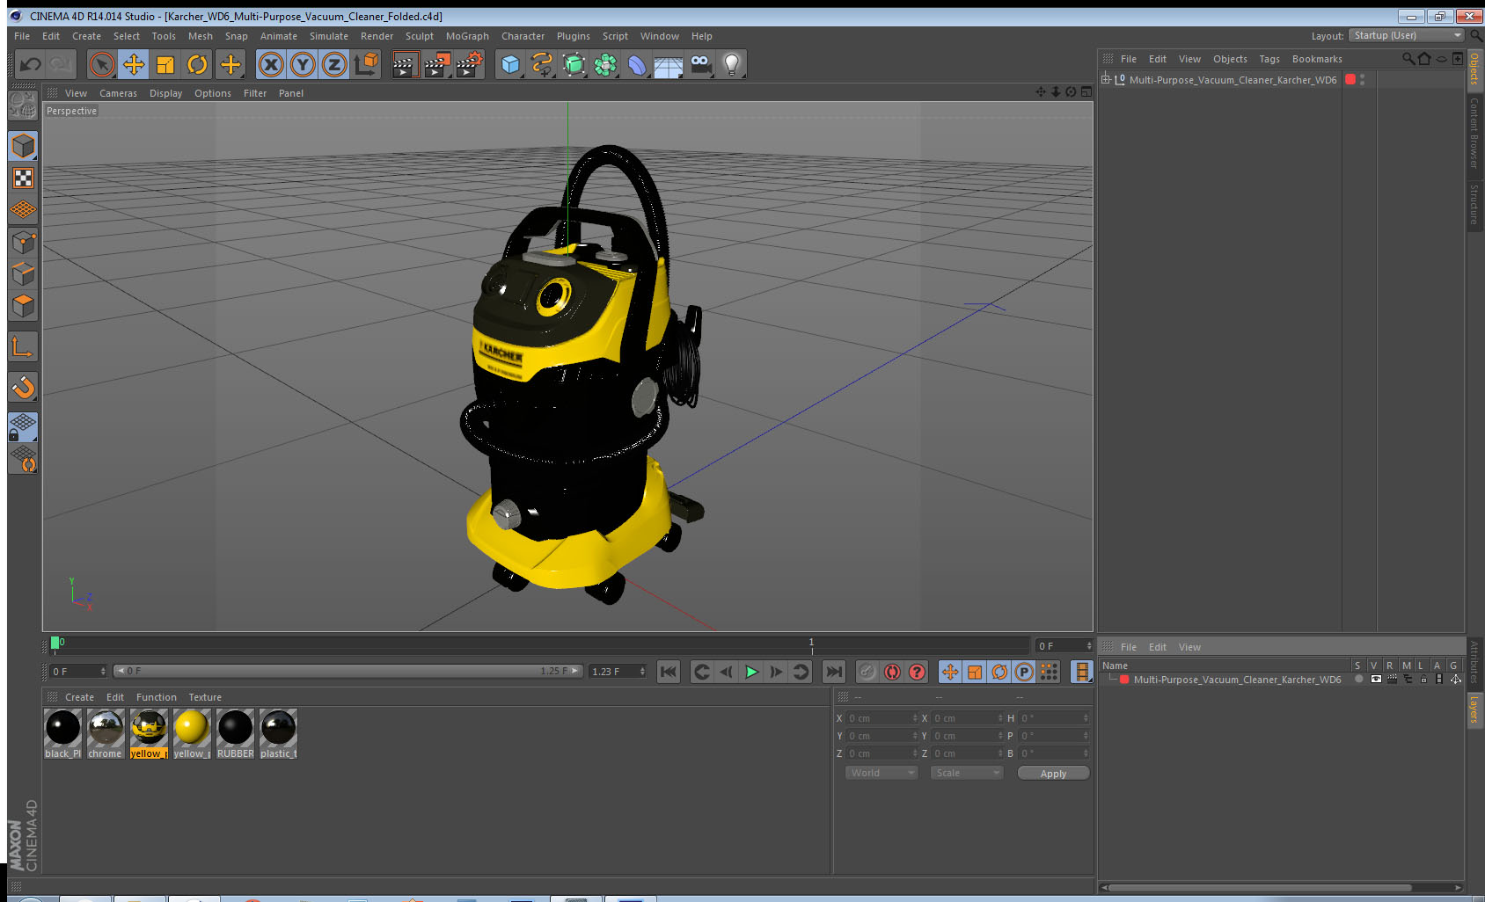Screen dimensions: 1485x902
Task: Go to start of animation
Action: [669, 672]
